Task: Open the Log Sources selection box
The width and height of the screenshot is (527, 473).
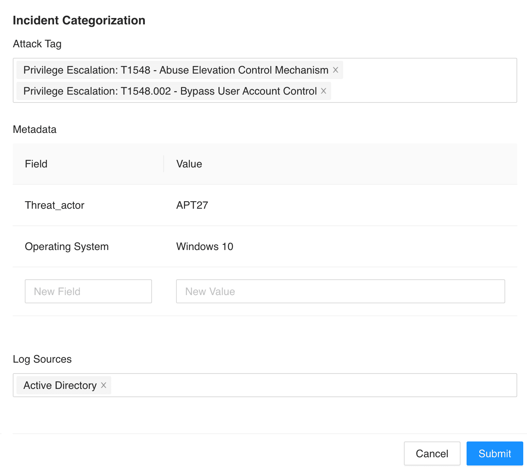Action: pyautogui.click(x=312, y=385)
